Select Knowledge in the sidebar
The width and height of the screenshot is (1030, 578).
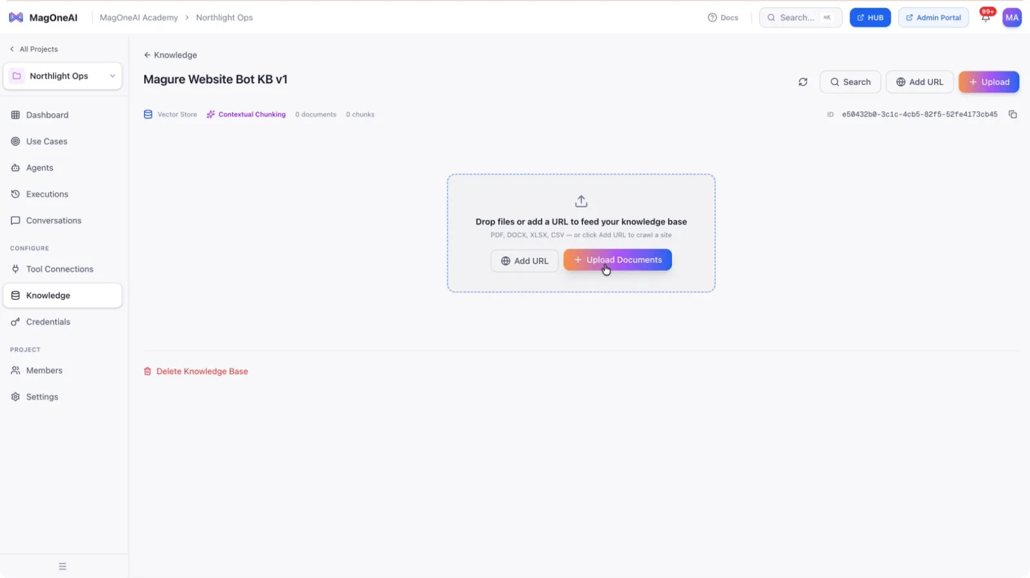coord(62,295)
